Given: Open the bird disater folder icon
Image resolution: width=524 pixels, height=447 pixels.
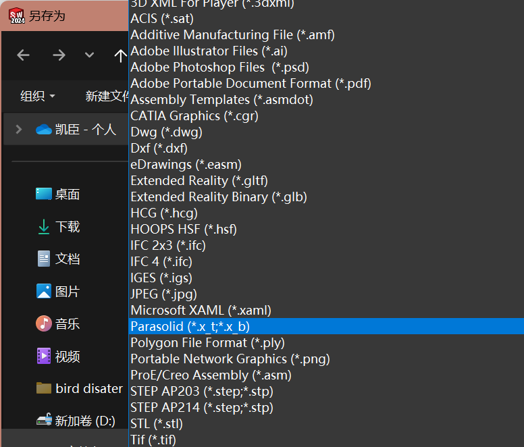Looking at the screenshot, I should pos(44,388).
